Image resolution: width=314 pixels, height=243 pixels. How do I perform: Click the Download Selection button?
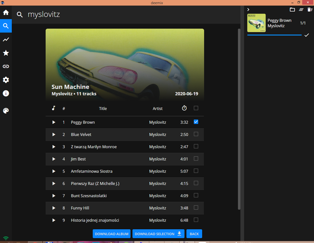tap(158, 234)
